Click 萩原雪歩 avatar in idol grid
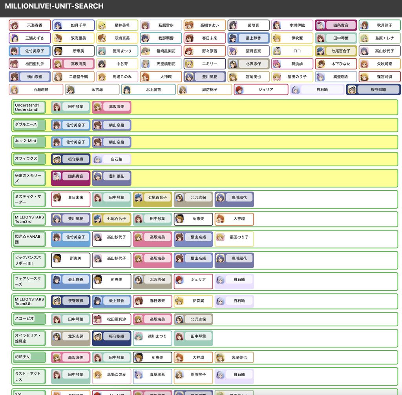402x395 pixels. pyautogui.click(x=145, y=25)
